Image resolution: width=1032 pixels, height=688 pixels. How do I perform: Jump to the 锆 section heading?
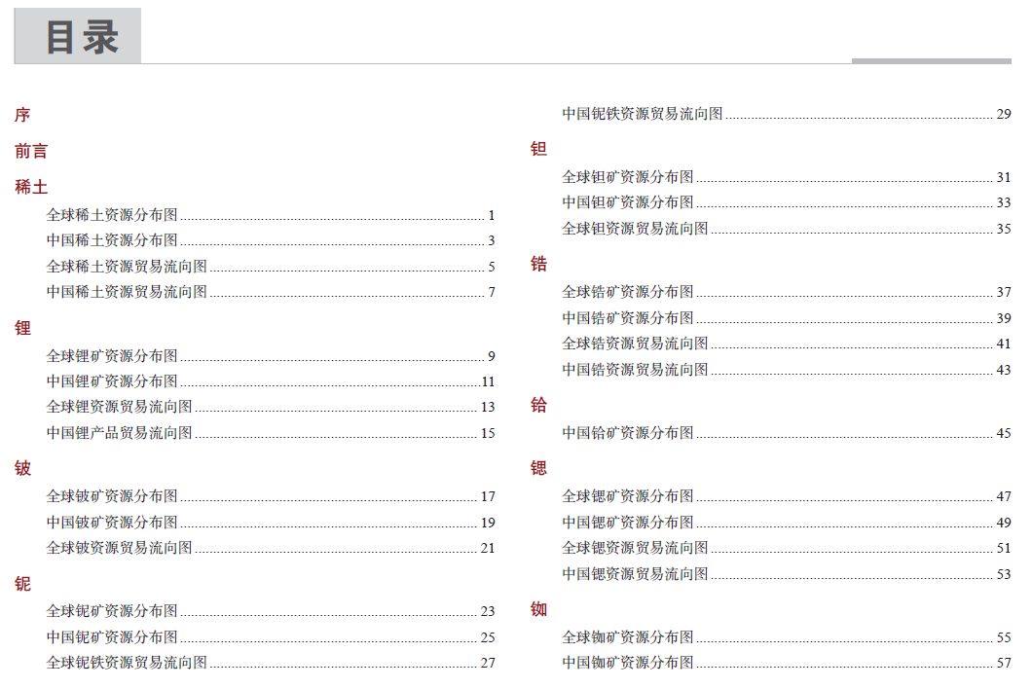538,265
